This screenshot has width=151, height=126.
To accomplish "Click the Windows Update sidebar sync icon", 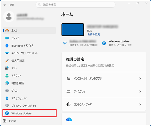I will 7,113.
